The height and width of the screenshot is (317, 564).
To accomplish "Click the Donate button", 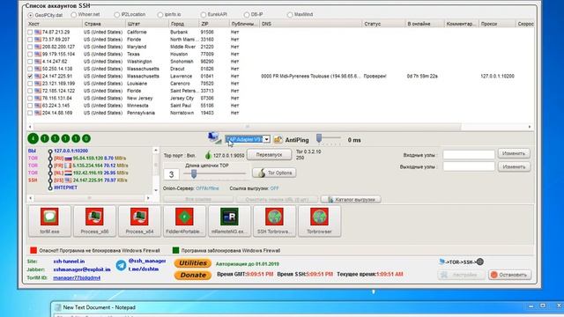I will pos(193,275).
